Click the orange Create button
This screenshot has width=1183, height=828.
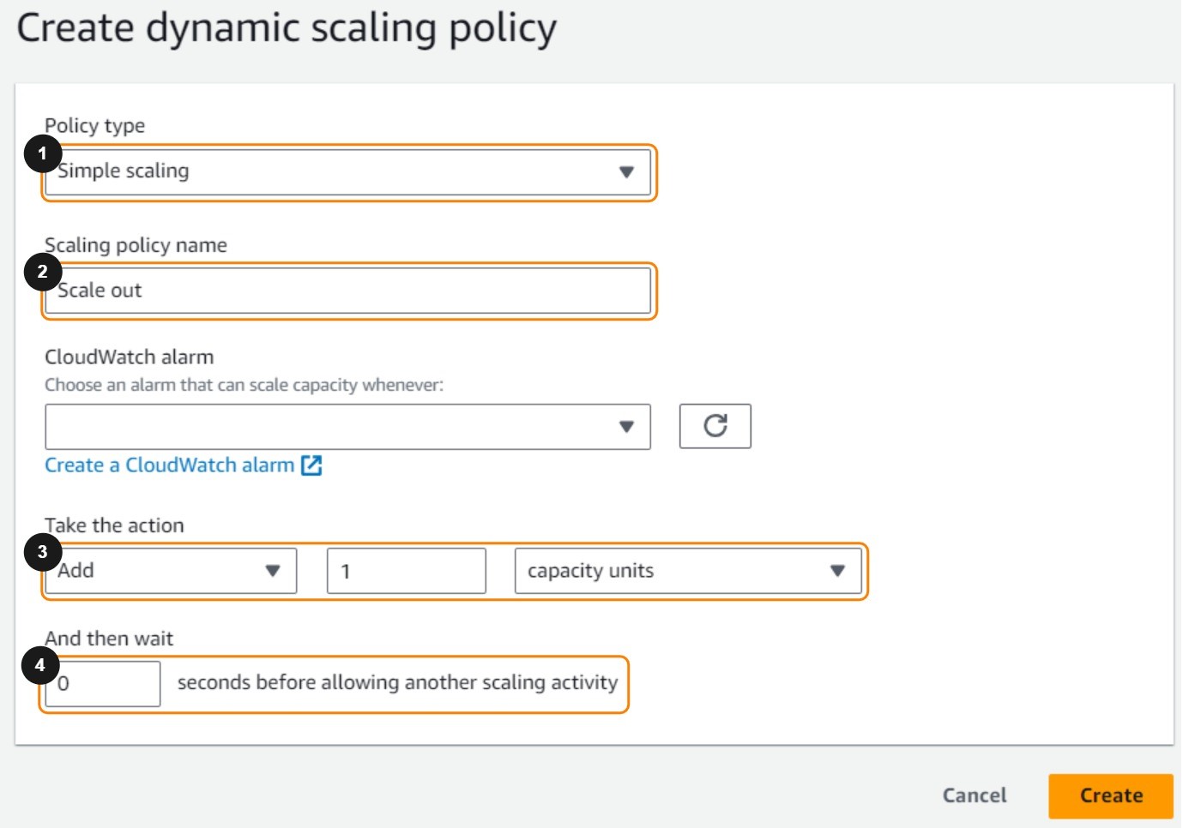click(x=1110, y=796)
